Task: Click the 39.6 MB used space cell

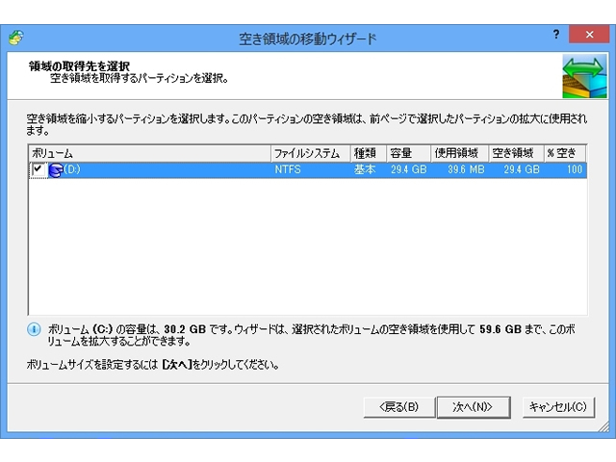Action: pos(466,169)
